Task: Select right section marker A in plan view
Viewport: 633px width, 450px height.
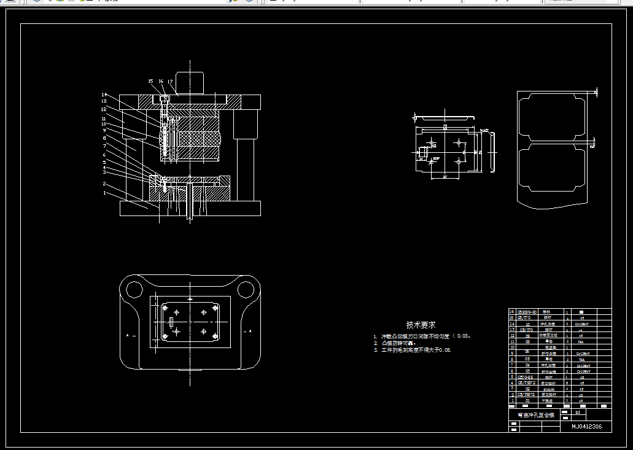Action: coord(250,331)
